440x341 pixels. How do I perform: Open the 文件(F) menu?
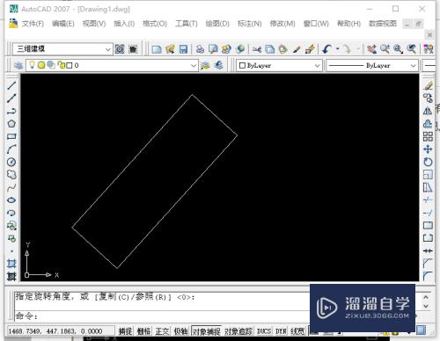[x=33, y=24]
